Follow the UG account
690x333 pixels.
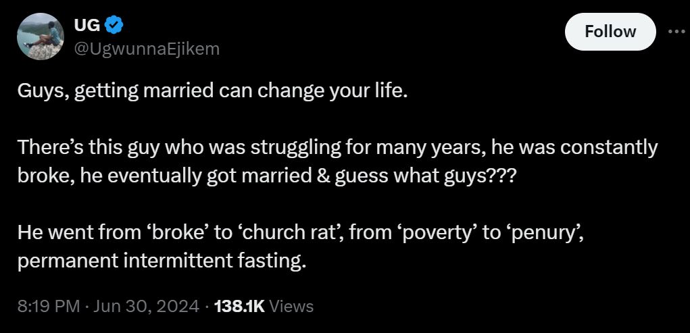(x=610, y=32)
